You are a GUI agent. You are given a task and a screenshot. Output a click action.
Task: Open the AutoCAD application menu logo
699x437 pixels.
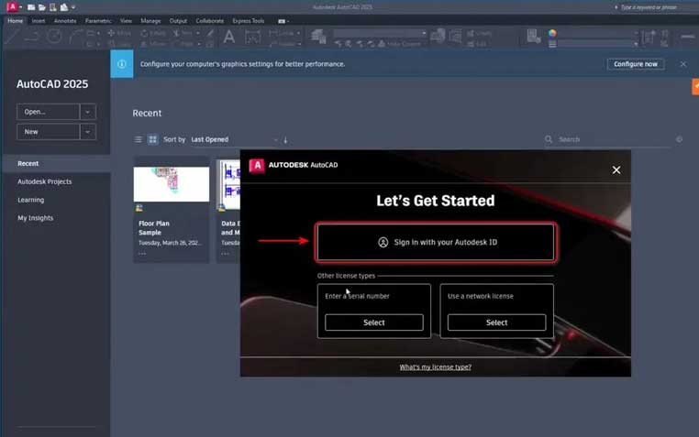tap(12, 6)
